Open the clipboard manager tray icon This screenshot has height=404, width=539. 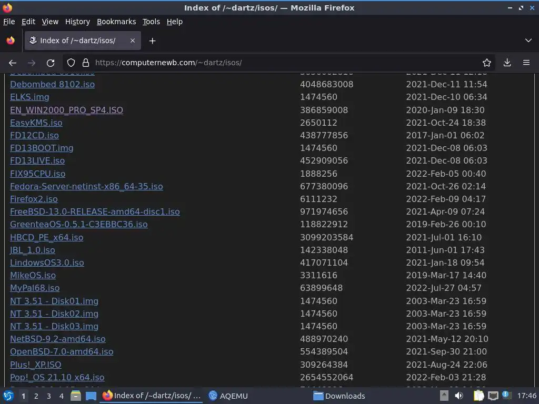[x=478, y=396]
